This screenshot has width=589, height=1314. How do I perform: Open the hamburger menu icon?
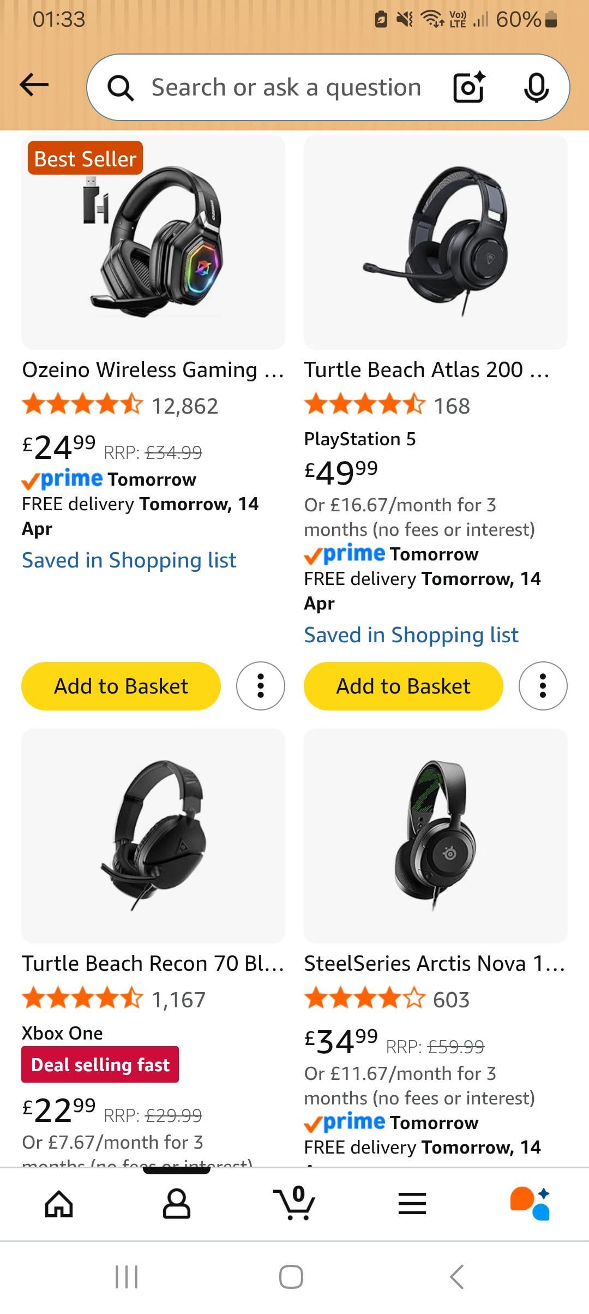(412, 1203)
